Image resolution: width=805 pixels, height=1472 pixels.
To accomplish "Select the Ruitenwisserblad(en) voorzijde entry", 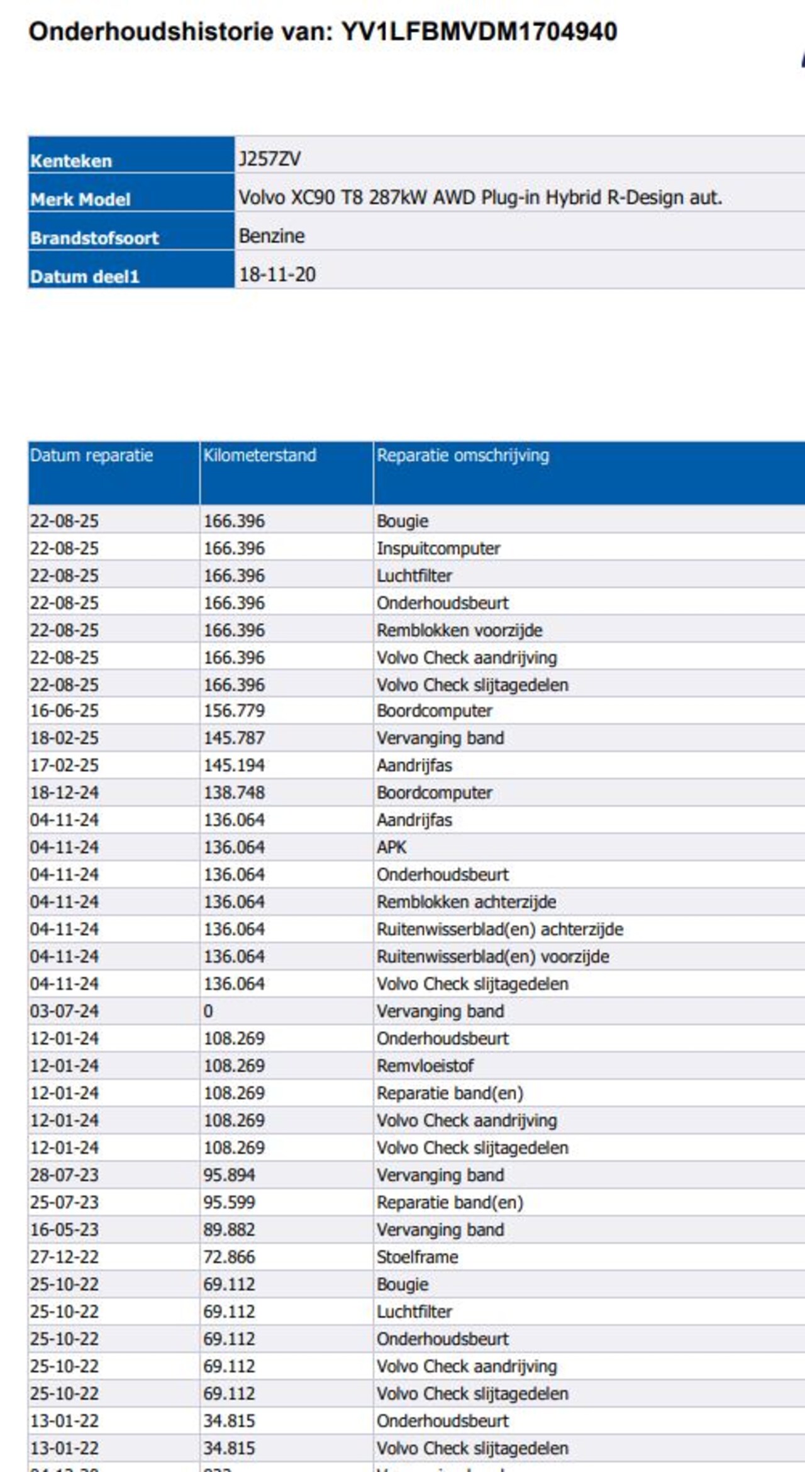I will [492, 957].
